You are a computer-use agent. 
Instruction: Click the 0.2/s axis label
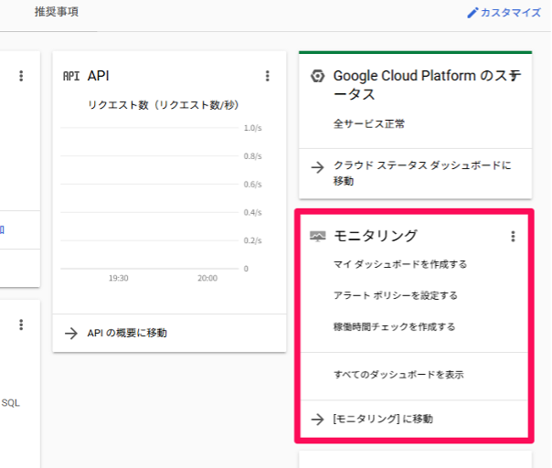click(x=253, y=240)
